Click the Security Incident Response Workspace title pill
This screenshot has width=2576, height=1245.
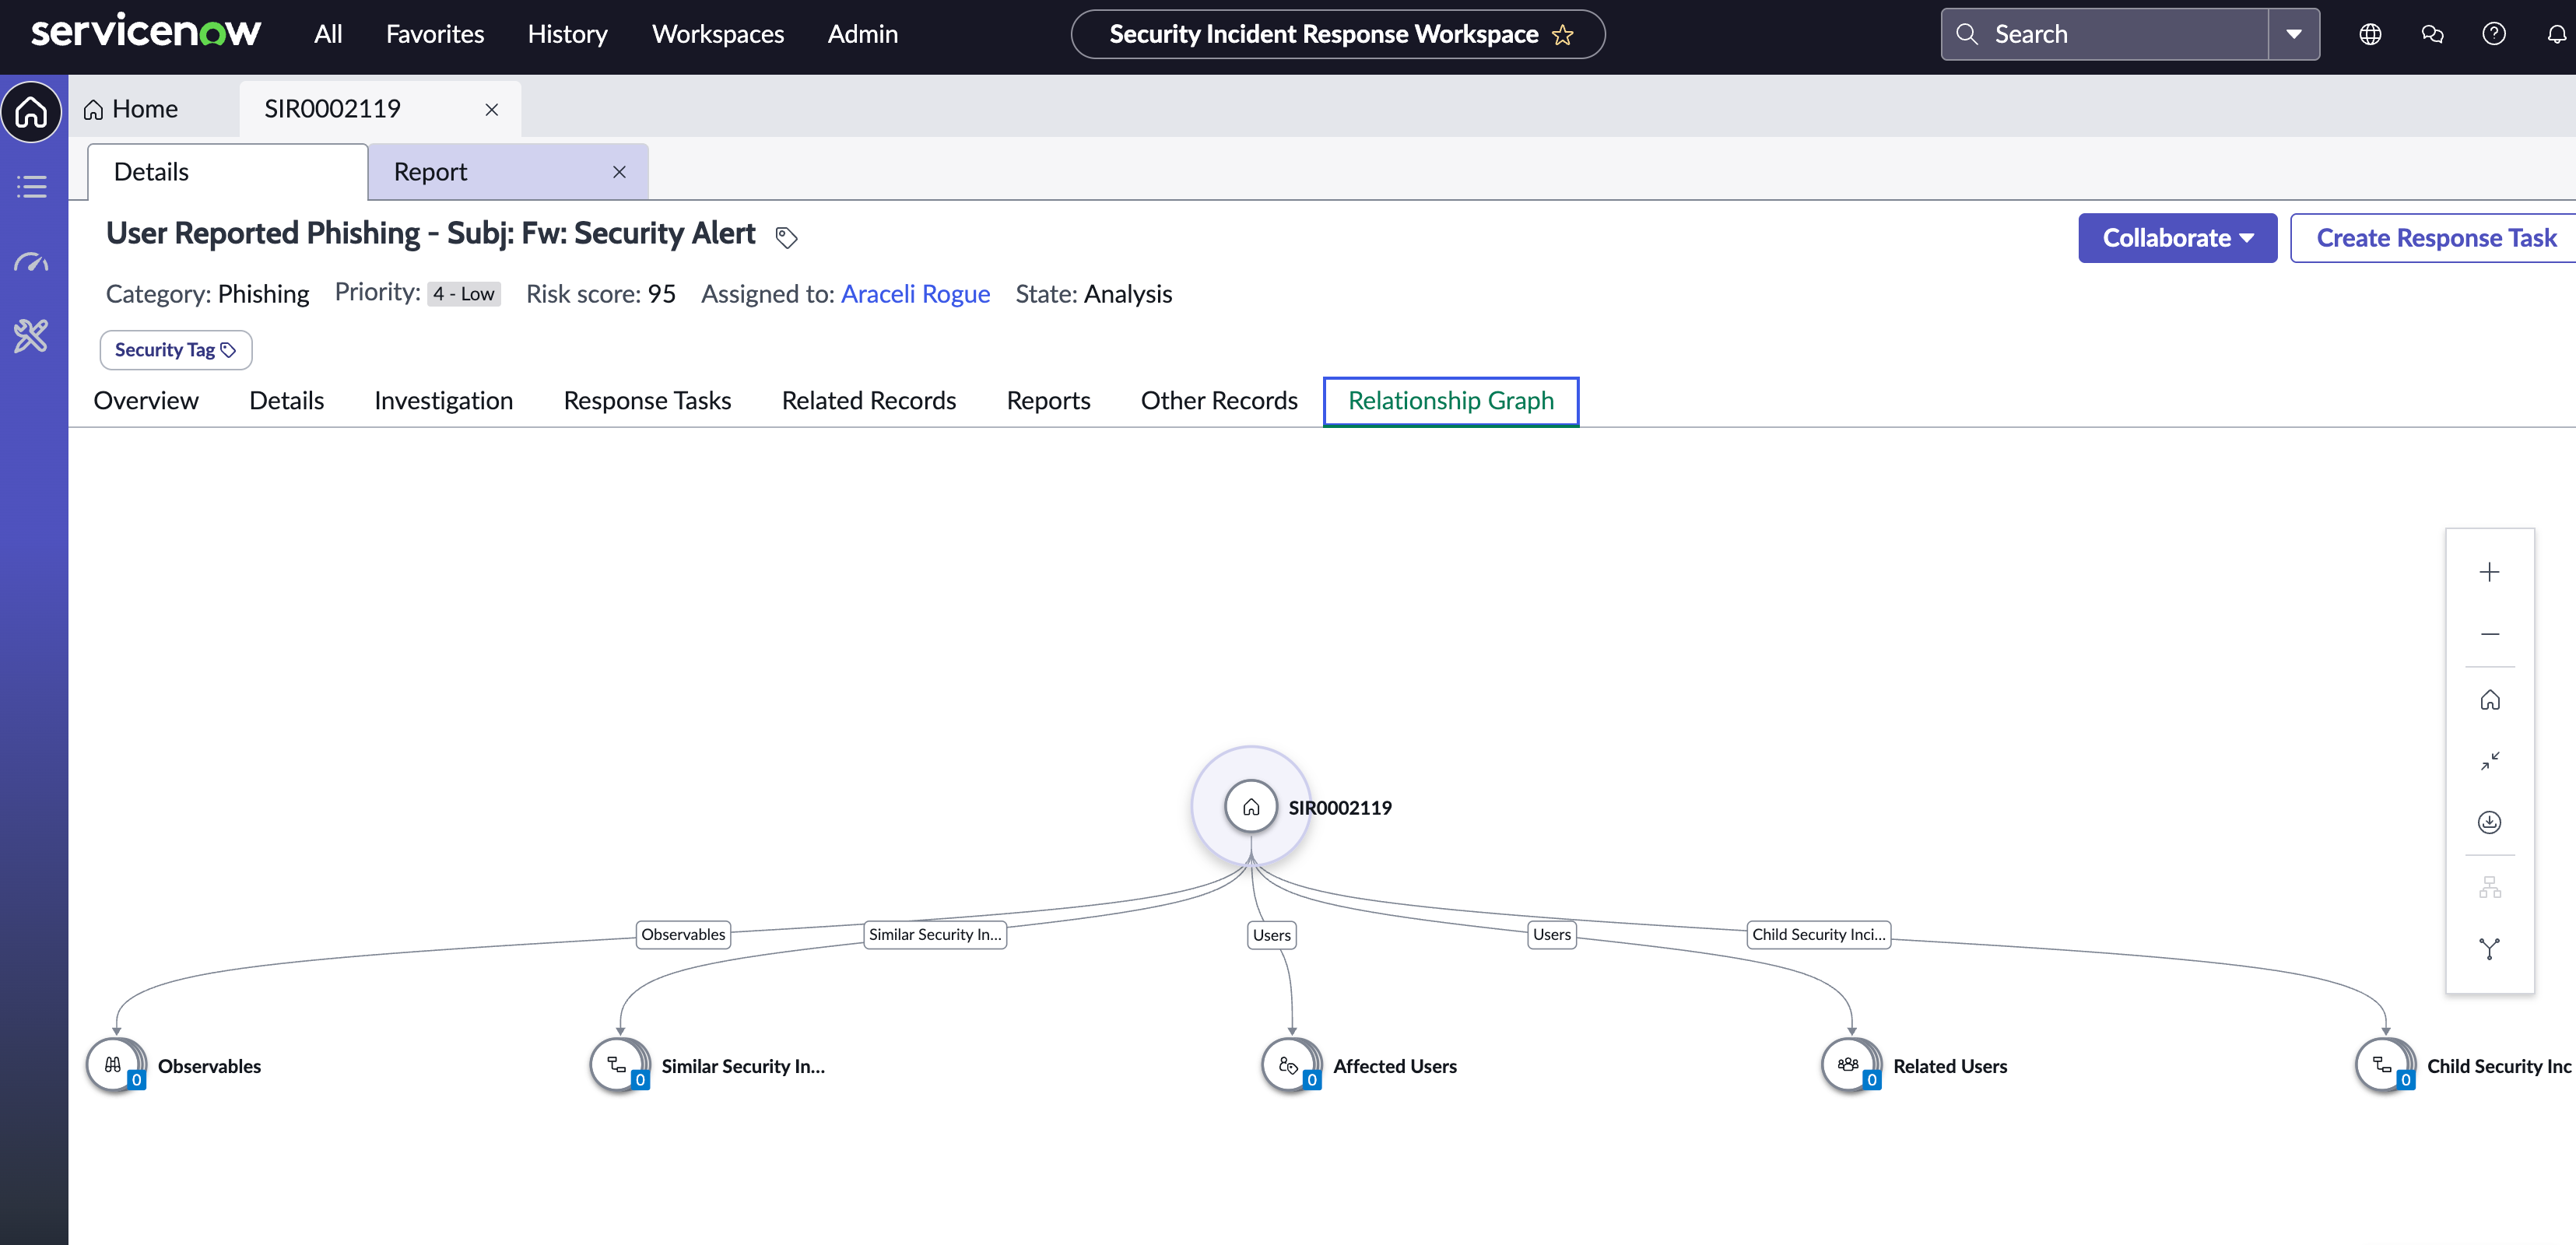pyautogui.click(x=1338, y=34)
